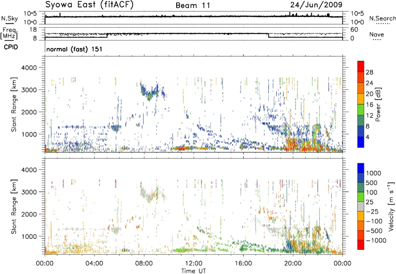Click the '20' label on Power colorbar
Viewport: 396px width, 274px height.
tap(369, 94)
